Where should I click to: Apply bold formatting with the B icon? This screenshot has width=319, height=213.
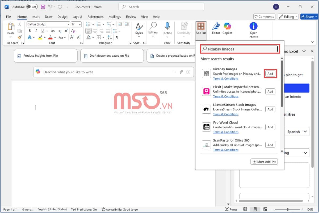pyautogui.click(x=30, y=31)
